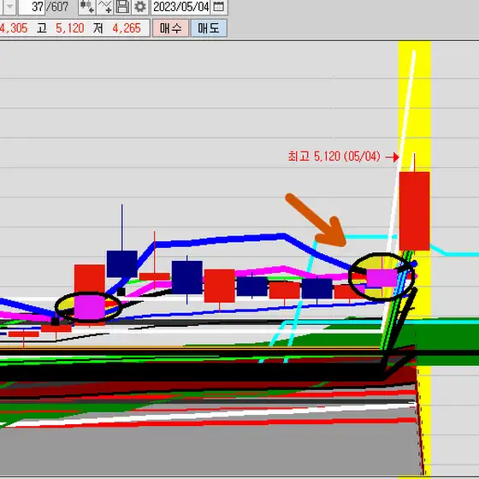Select the large red candle on 05/04
The width and height of the screenshot is (479, 479).
pos(414,211)
